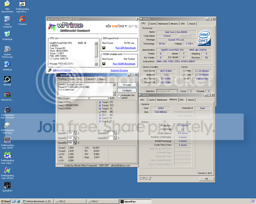Launch MemSet desktop icon
256x204 pixels.
(x=7, y=79)
